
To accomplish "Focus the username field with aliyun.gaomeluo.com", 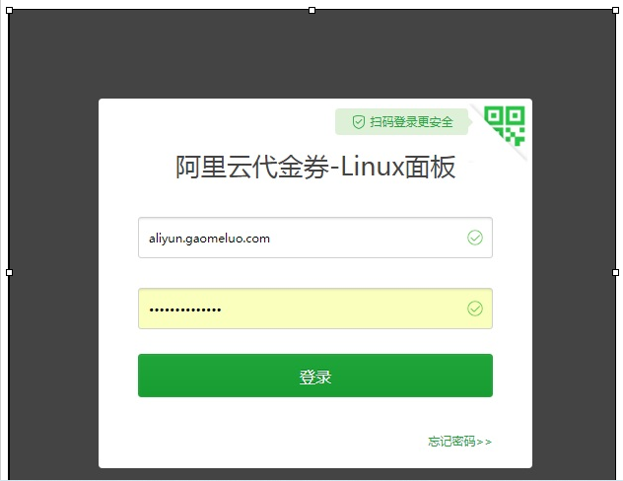I will [315, 238].
